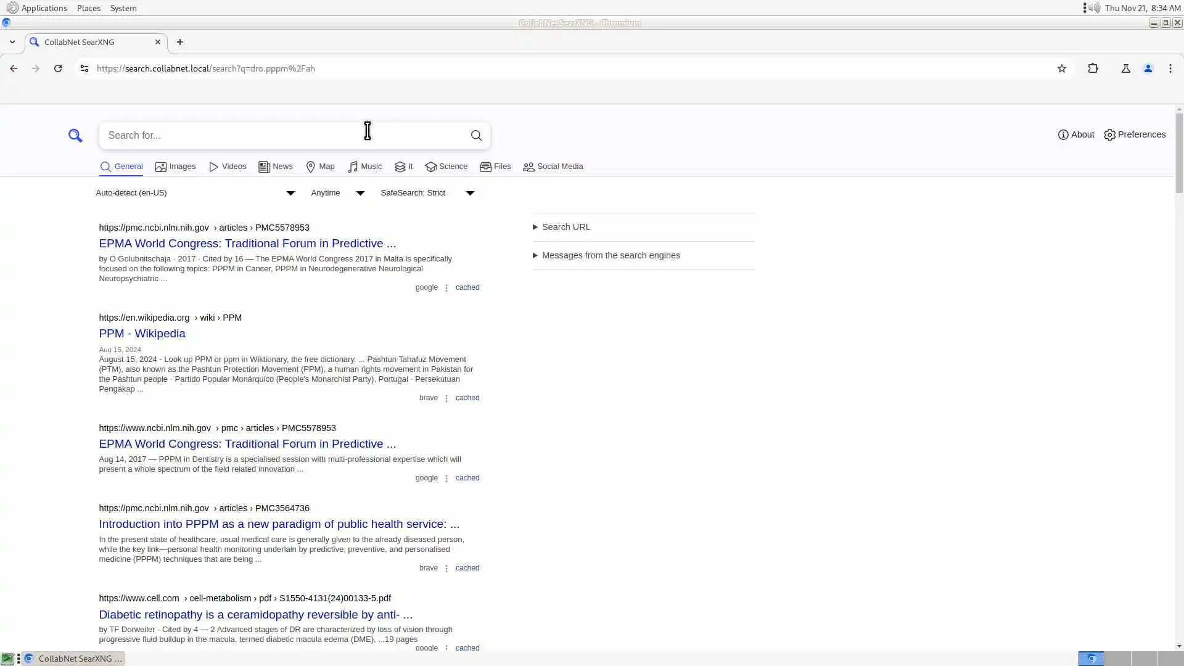Open the About info page
1184x666 pixels.
pyautogui.click(x=1075, y=134)
